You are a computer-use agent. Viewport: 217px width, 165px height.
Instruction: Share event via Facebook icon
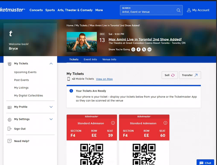pyautogui.click(x=138, y=49)
